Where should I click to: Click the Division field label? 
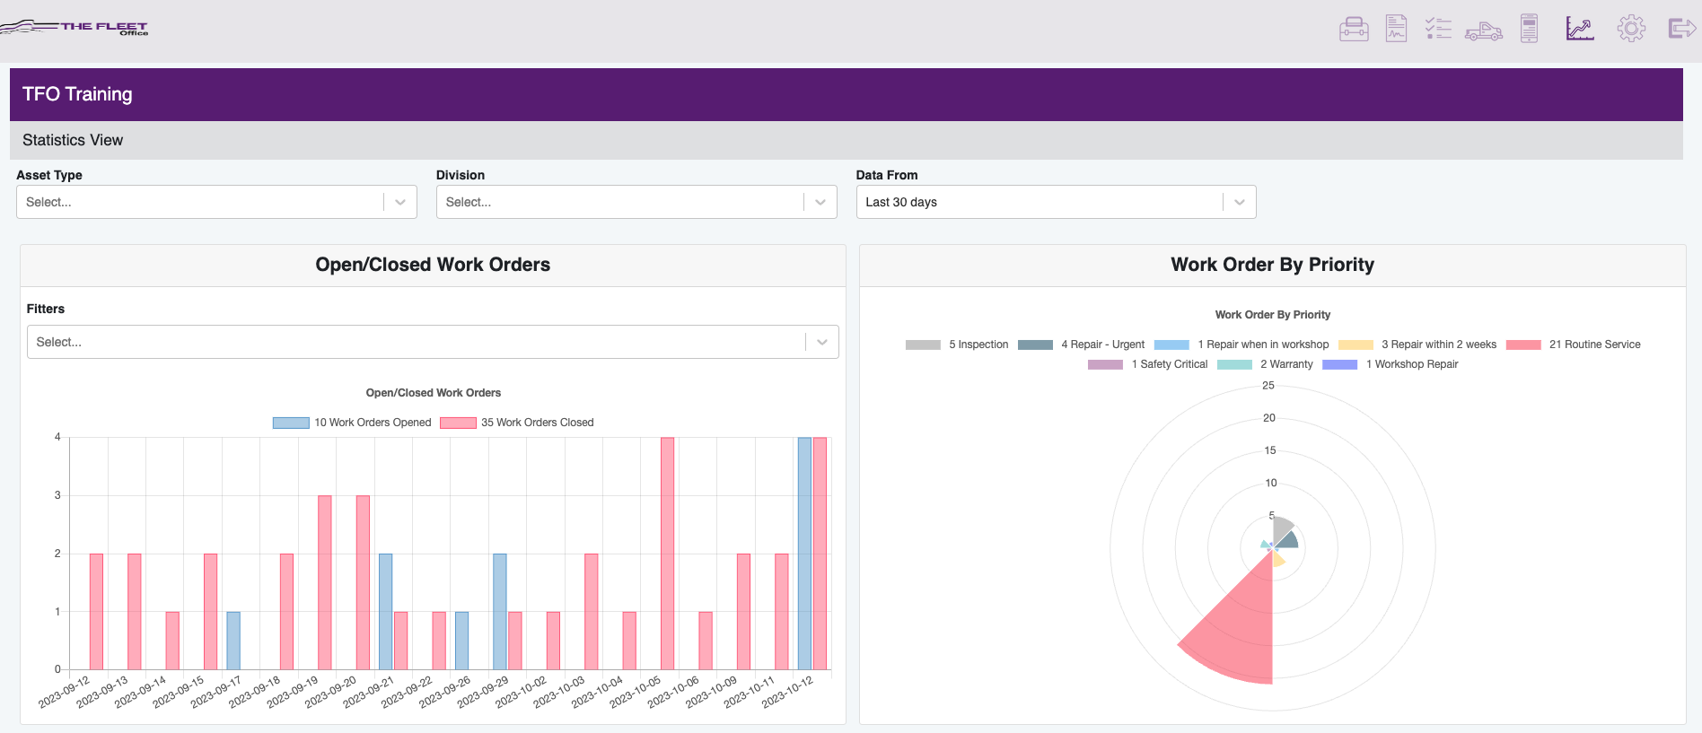click(461, 175)
